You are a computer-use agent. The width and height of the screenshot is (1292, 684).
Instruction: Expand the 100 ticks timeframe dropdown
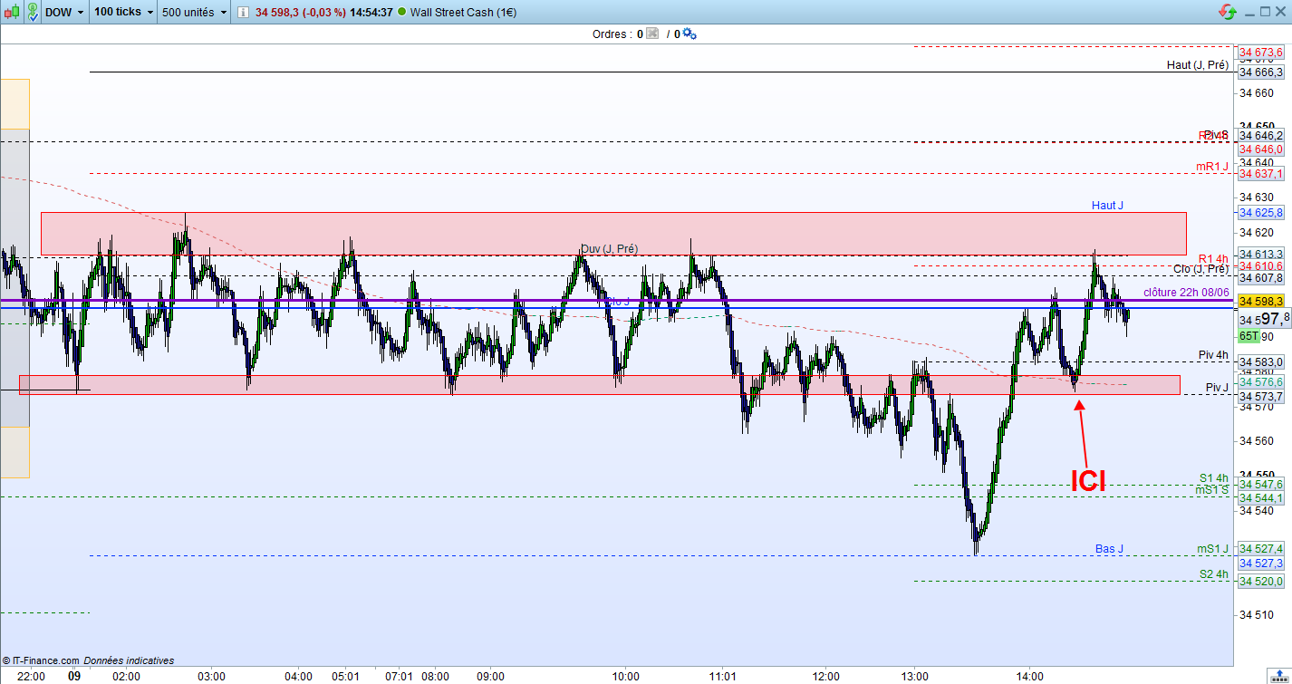click(x=123, y=12)
